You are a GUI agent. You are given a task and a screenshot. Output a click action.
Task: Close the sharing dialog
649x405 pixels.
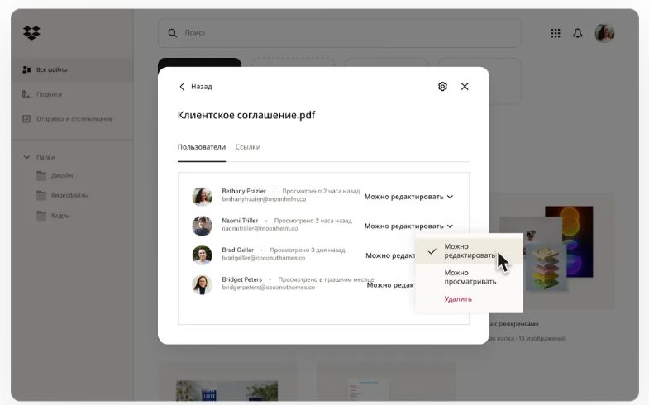tap(465, 87)
